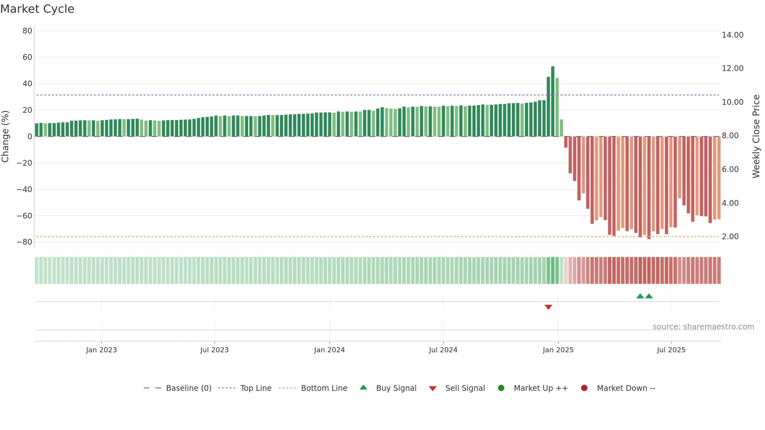Screen dimensions: 765x430
Task: Click the 6.00 price tick on right axis
Action: coord(730,169)
